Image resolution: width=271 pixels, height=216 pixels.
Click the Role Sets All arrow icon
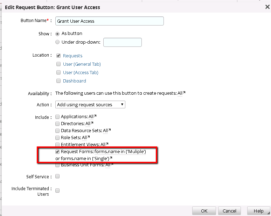[89, 137]
